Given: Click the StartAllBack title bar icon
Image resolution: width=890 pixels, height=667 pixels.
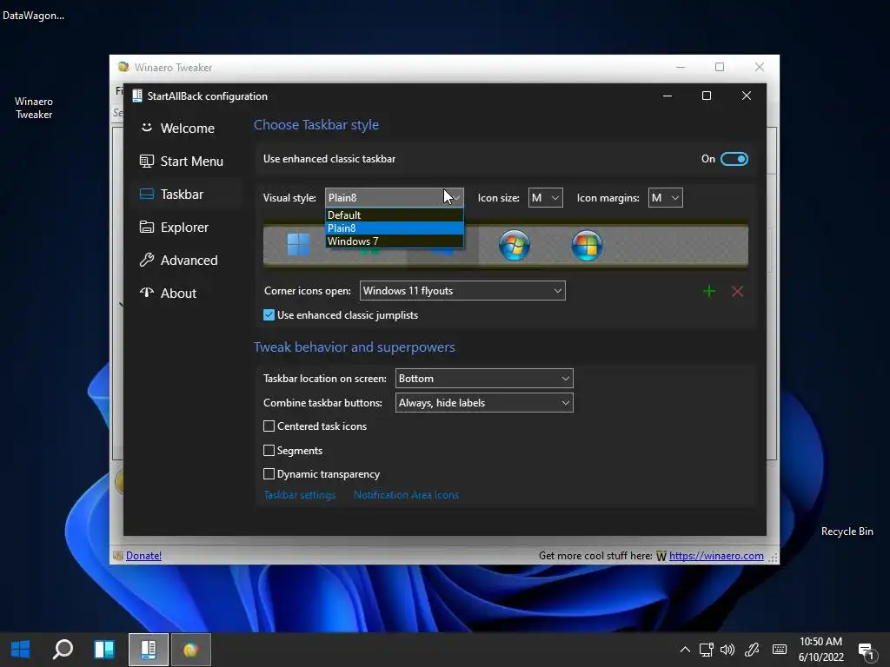Looking at the screenshot, I should [x=136, y=96].
